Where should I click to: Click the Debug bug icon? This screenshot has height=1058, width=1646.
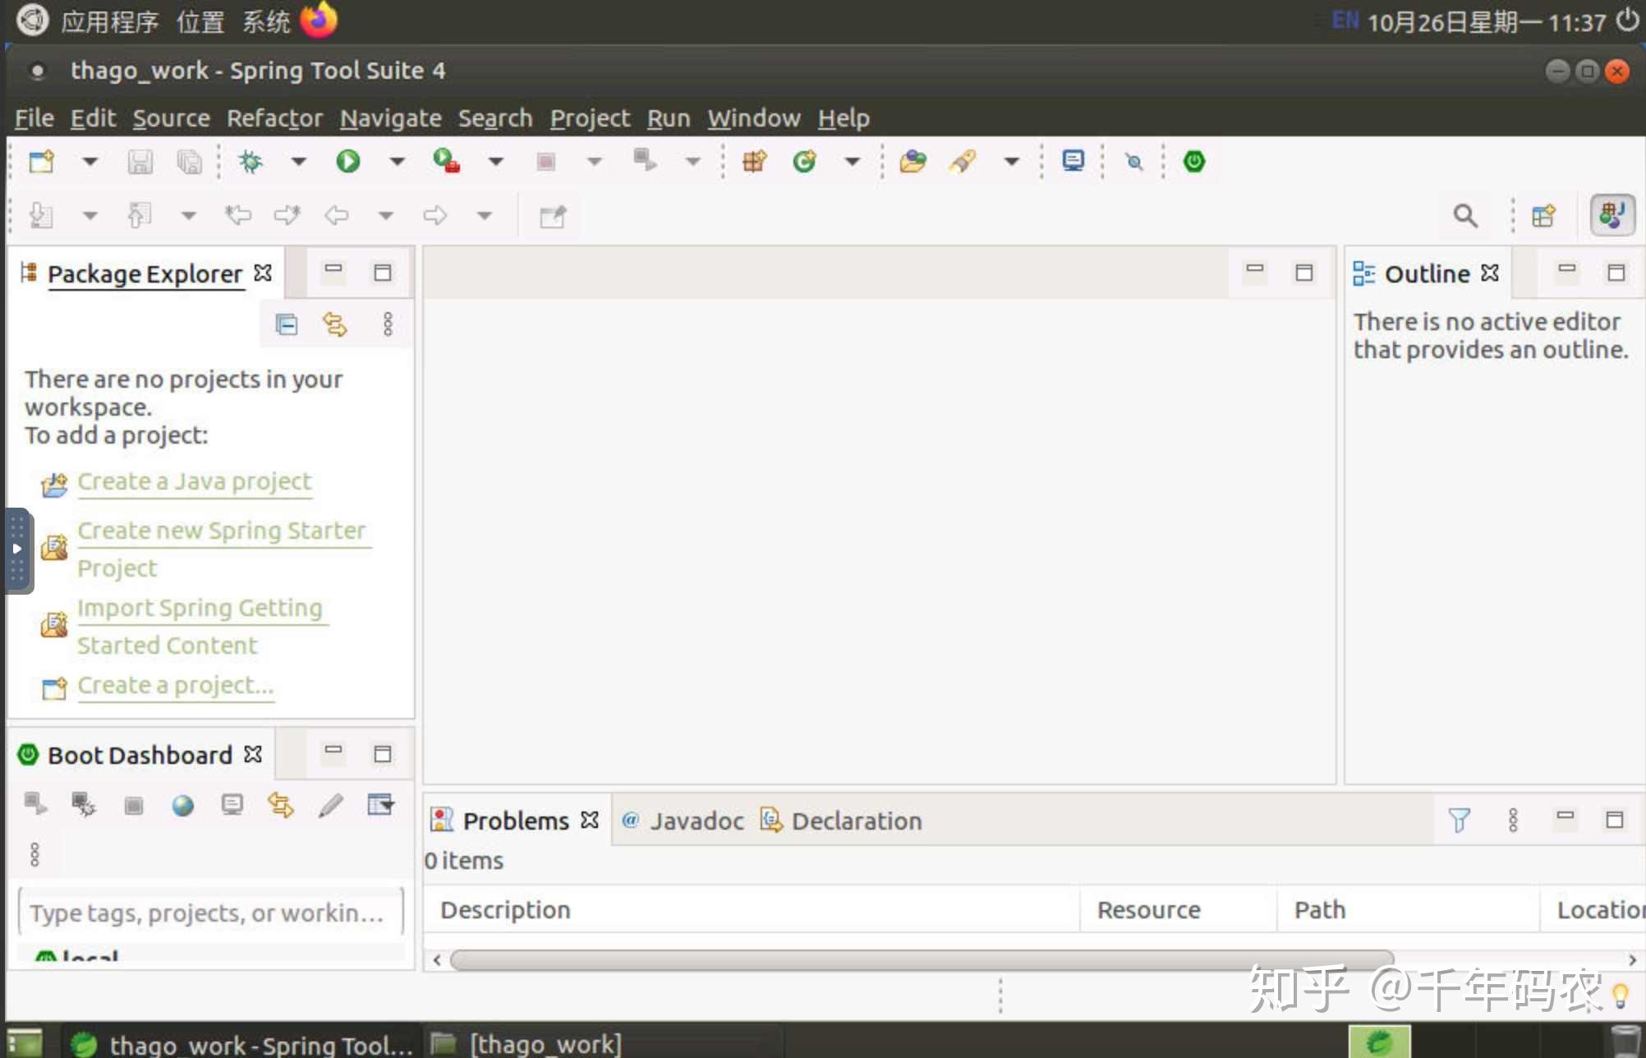251,161
